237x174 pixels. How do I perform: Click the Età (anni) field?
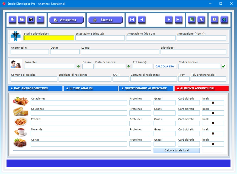142,66
